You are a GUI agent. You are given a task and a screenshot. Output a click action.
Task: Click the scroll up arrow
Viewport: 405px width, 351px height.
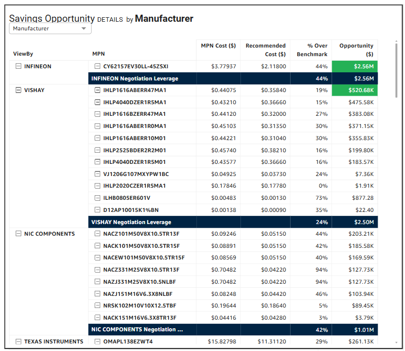pos(396,41)
